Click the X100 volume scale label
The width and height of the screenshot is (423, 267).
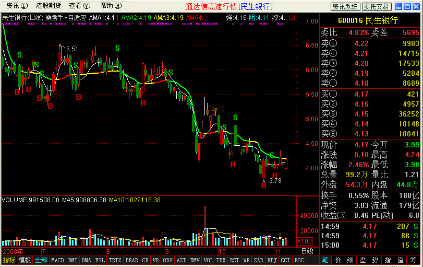(305, 241)
